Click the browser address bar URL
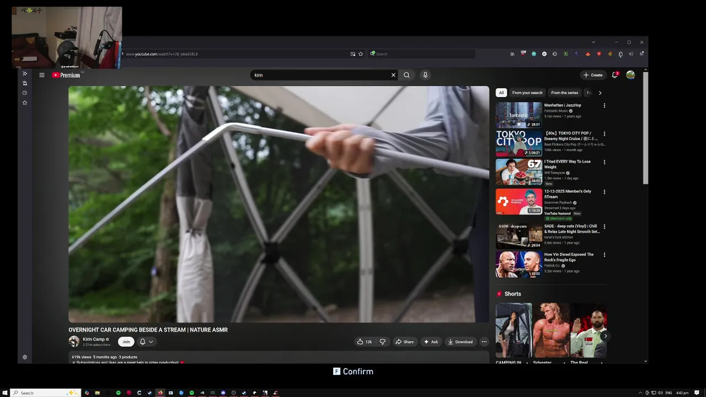Viewport: 706px width, 397px height. [x=162, y=54]
